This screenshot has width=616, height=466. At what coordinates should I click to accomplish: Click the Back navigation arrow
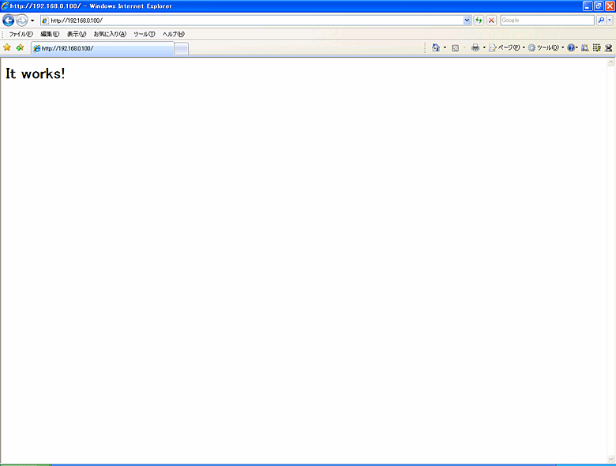coord(9,20)
